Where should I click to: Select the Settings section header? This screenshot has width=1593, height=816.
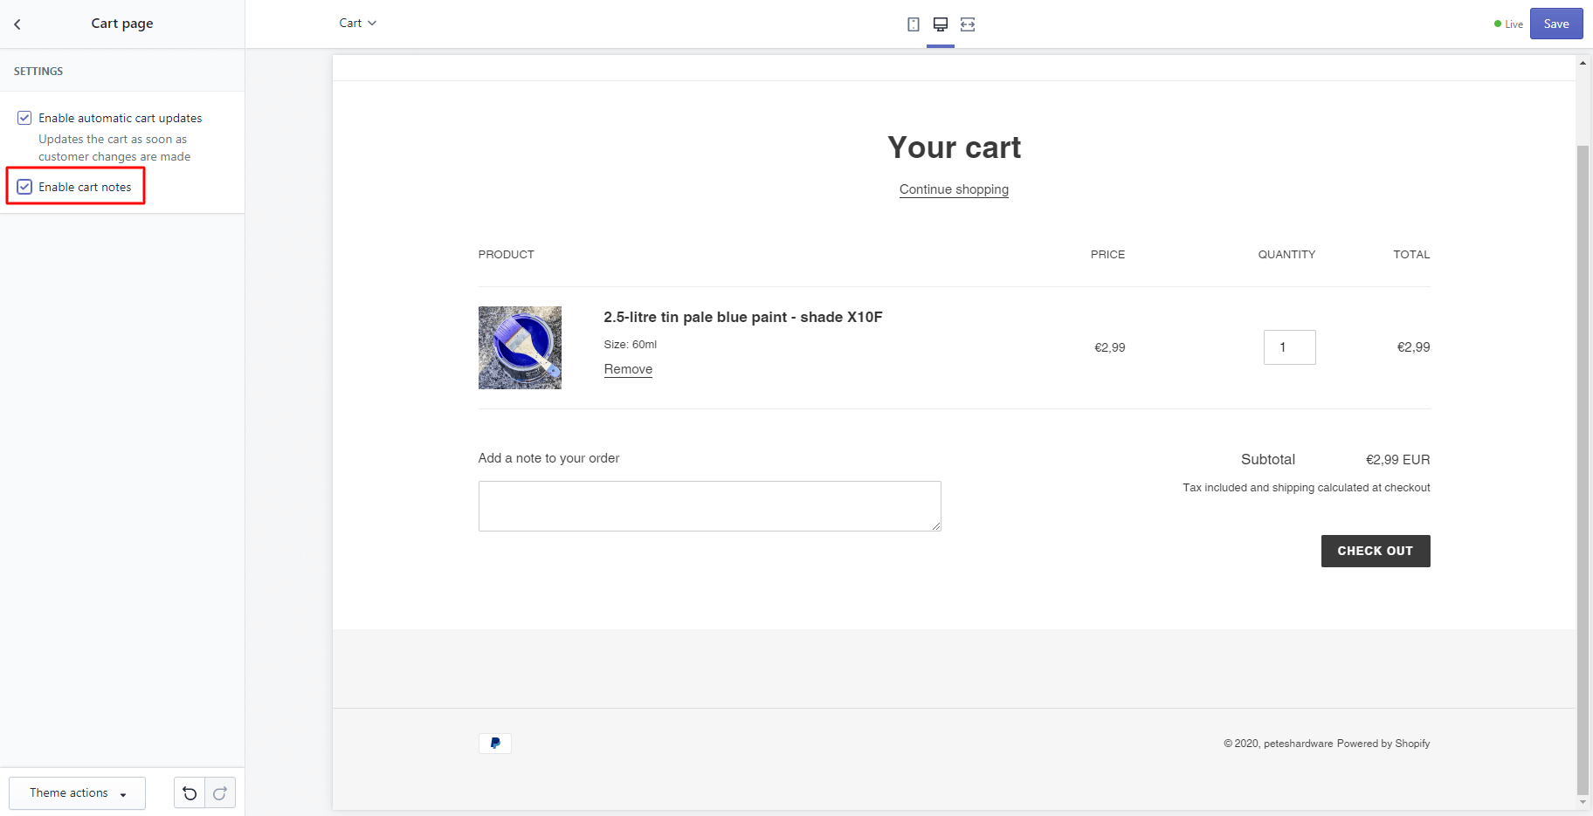pyautogui.click(x=38, y=71)
